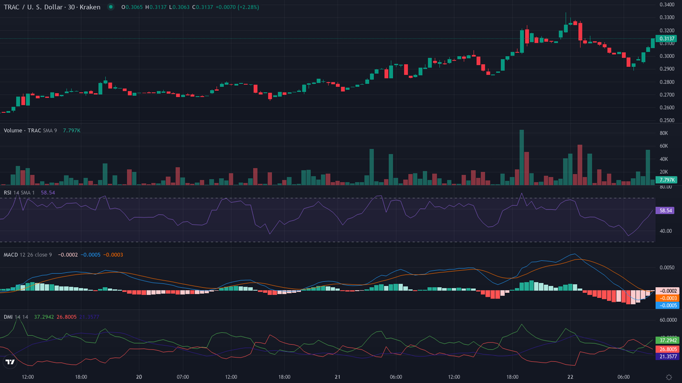Click the date label 20 on time axis
The height and width of the screenshot is (383, 682).
point(139,377)
